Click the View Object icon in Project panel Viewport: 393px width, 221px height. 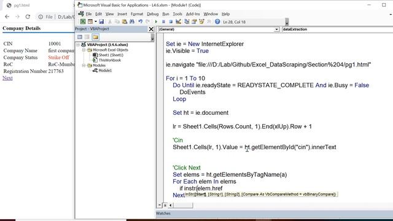click(87, 37)
